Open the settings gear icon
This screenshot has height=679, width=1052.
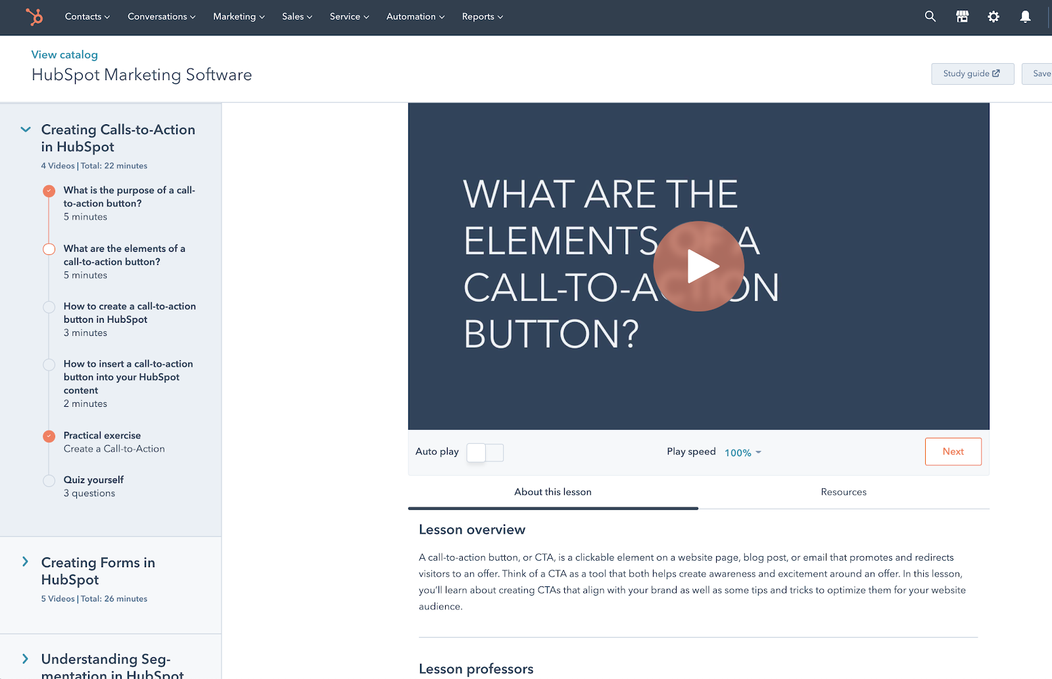[993, 16]
